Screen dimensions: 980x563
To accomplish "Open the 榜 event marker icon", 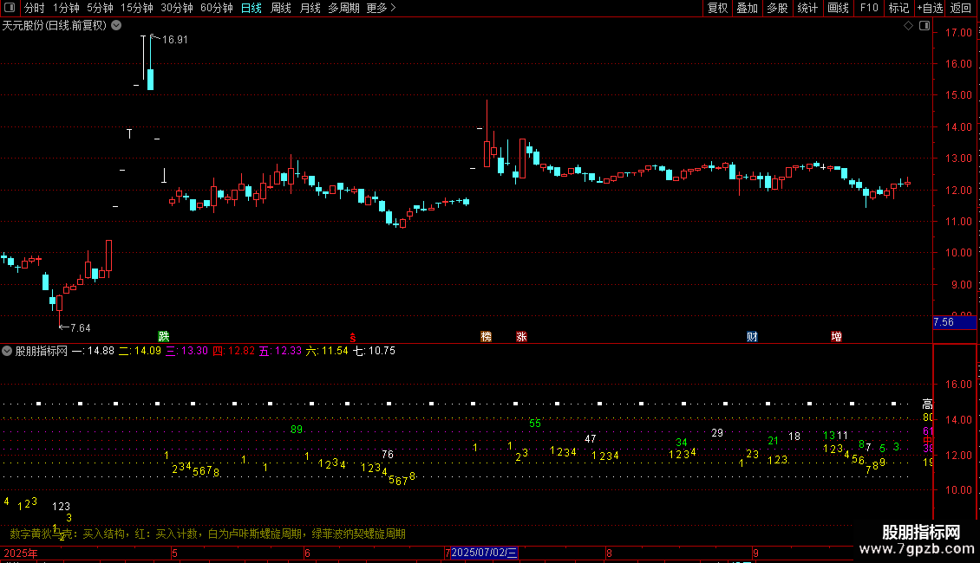I will point(487,336).
